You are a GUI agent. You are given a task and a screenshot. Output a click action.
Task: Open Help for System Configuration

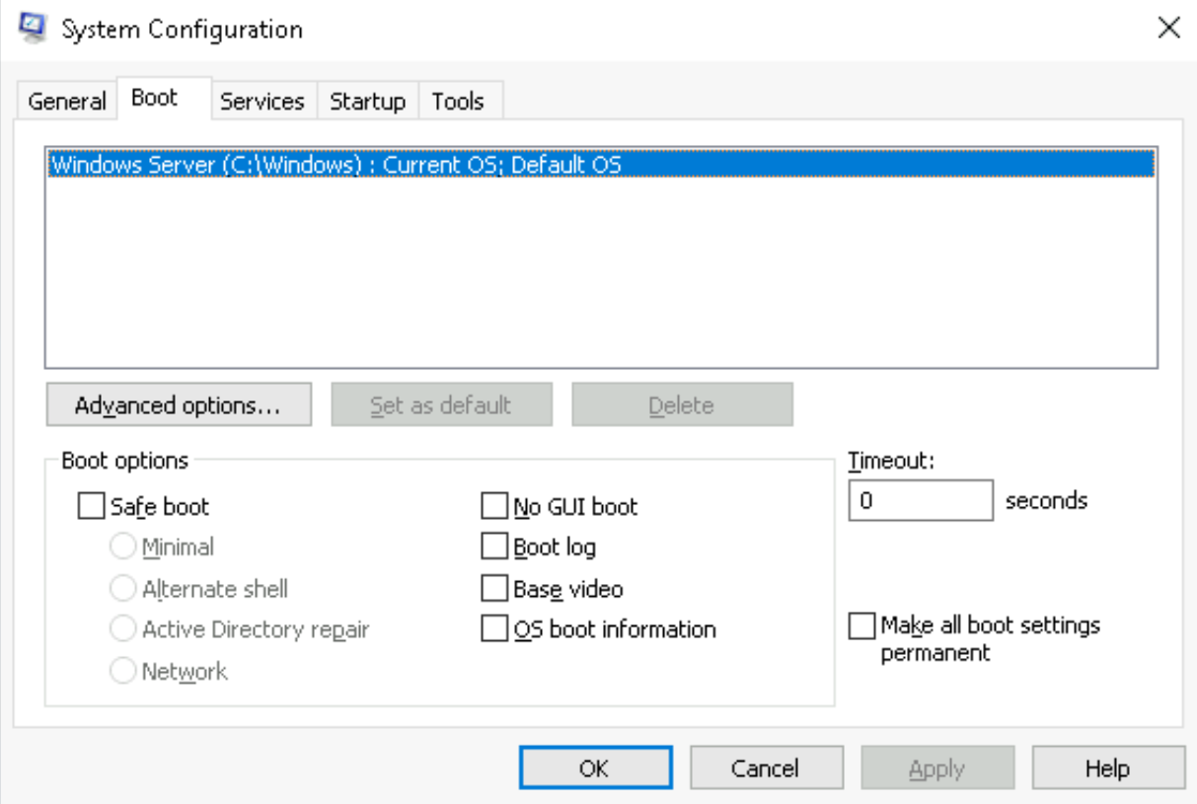click(x=1107, y=768)
